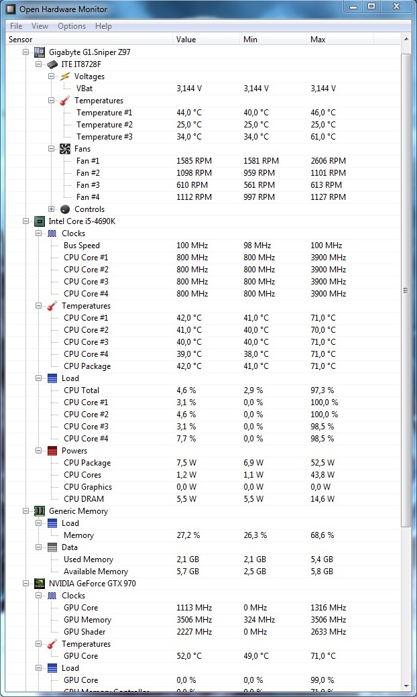
Task: Select the Temperature #3 row
Action: [x=202, y=137]
